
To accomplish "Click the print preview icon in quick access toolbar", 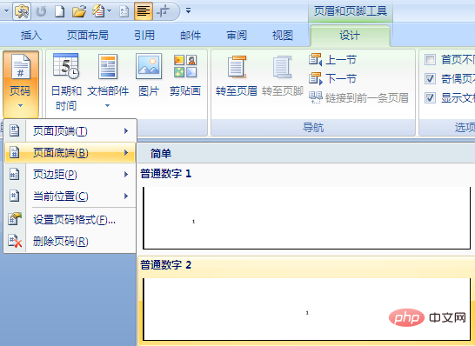I will tap(22, 11).
